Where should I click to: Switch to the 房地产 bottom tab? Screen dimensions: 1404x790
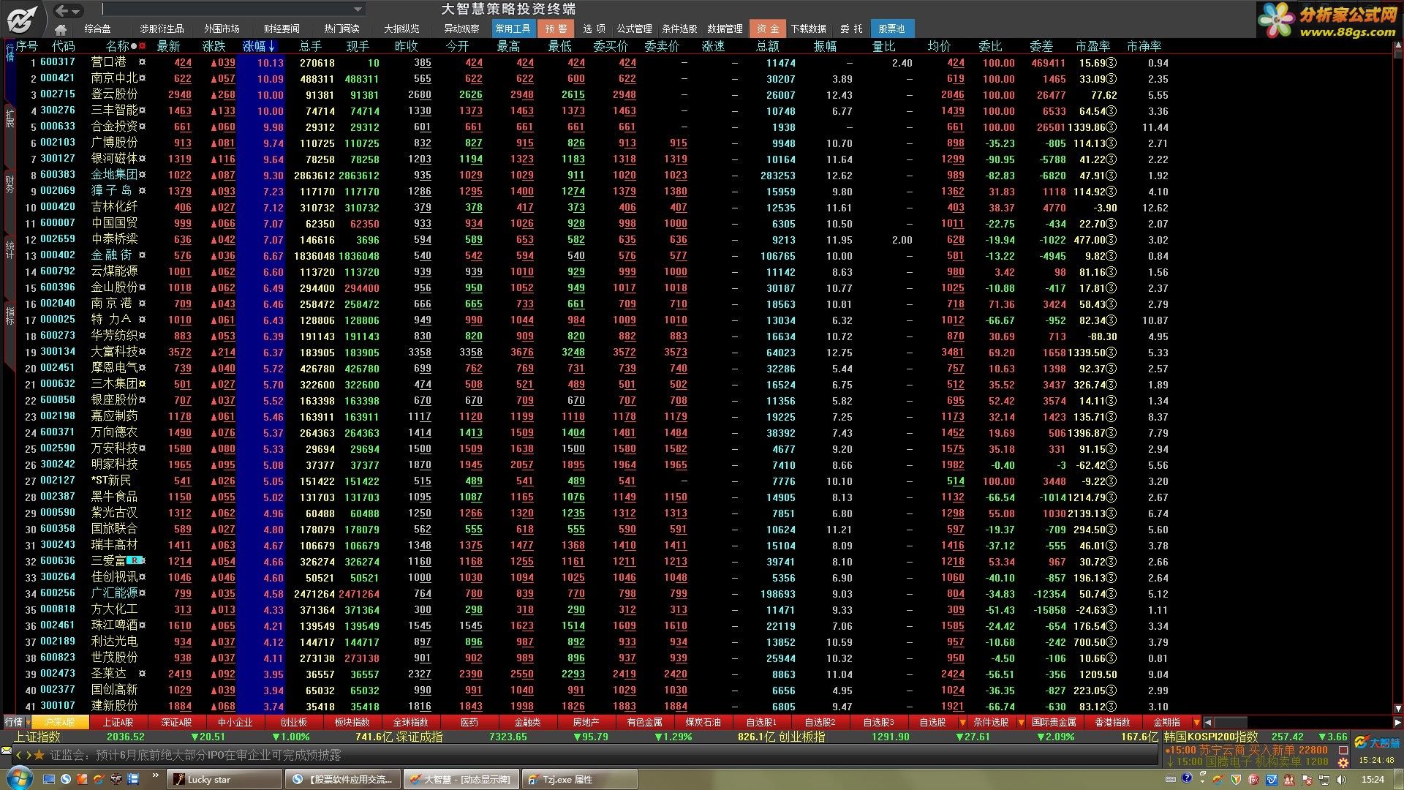point(586,722)
